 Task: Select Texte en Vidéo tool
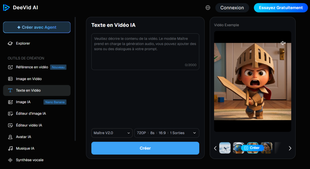tap(37, 91)
